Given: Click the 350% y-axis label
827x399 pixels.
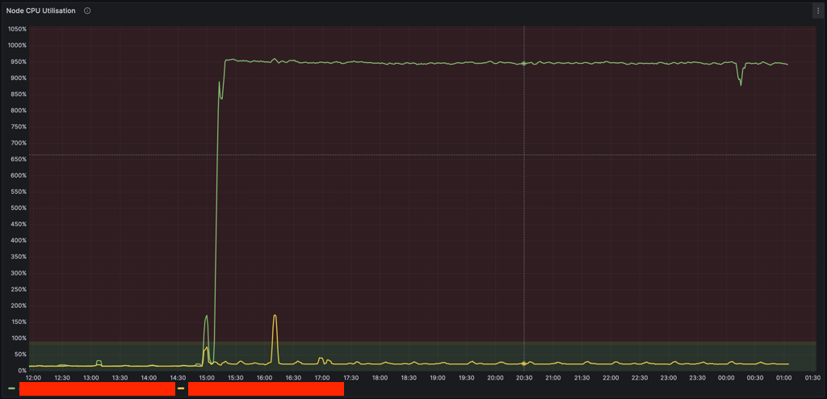Looking at the screenshot, I should click(x=19, y=257).
